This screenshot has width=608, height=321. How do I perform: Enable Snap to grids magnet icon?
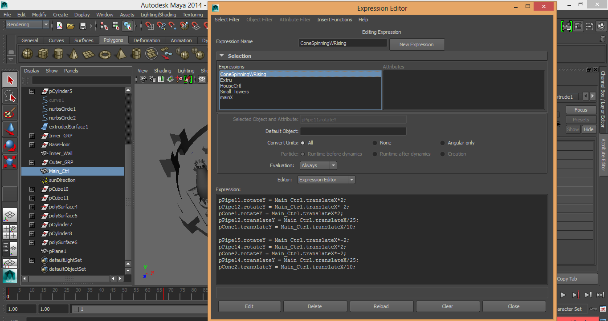tap(150, 25)
